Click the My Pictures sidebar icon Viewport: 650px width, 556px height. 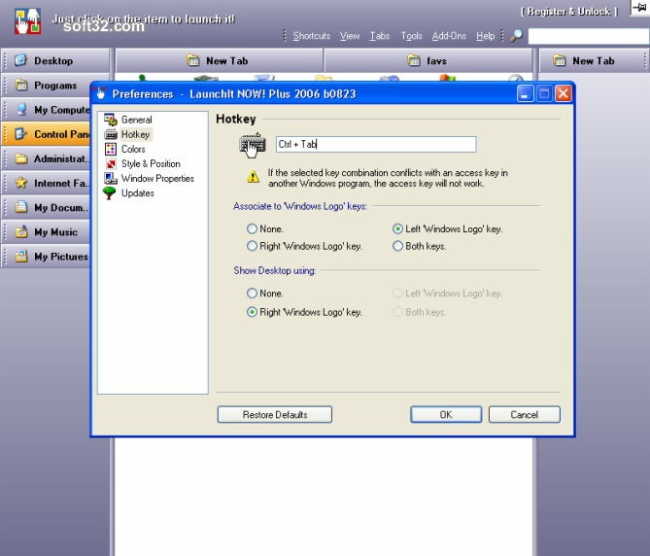click(x=20, y=256)
